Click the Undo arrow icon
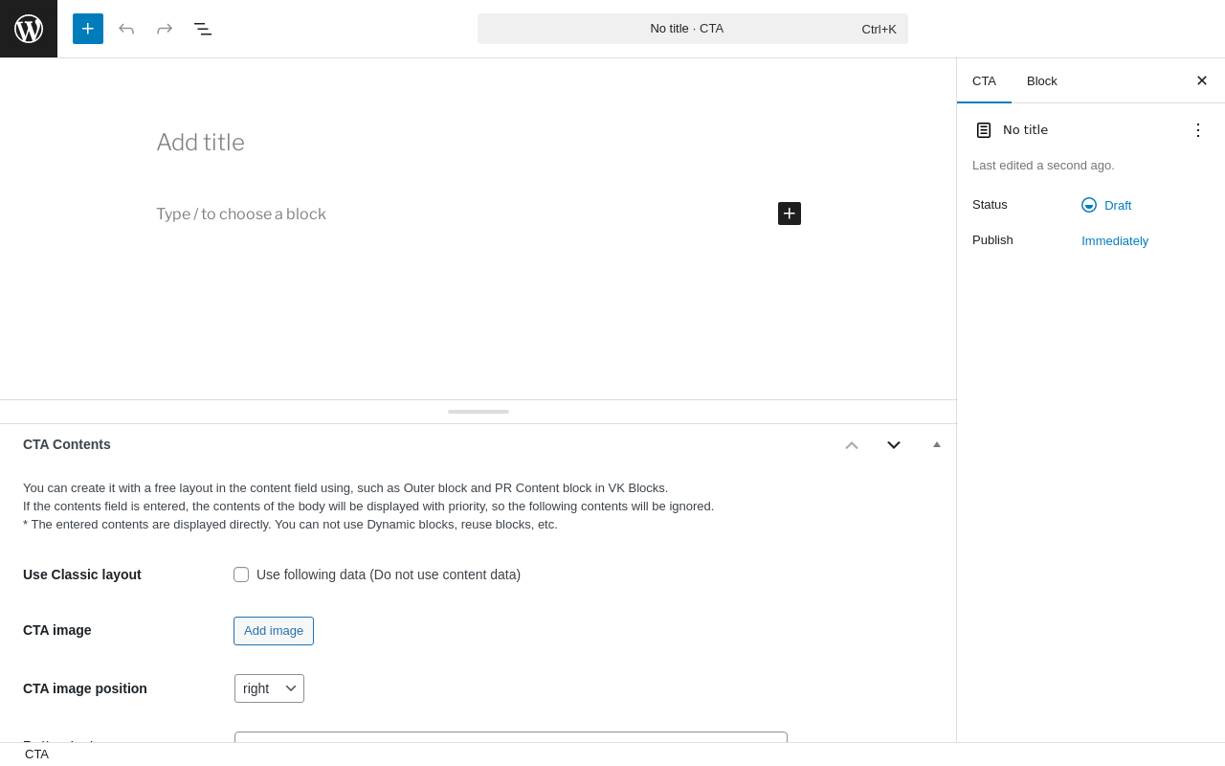Viewport: 1225px width, 766px height. (x=126, y=29)
